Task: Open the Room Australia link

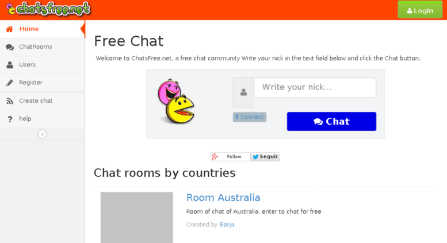Action: click(x=223, y=198)
